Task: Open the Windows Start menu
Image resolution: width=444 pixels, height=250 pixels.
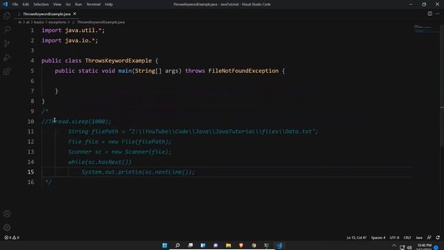Action: (164, 245)
